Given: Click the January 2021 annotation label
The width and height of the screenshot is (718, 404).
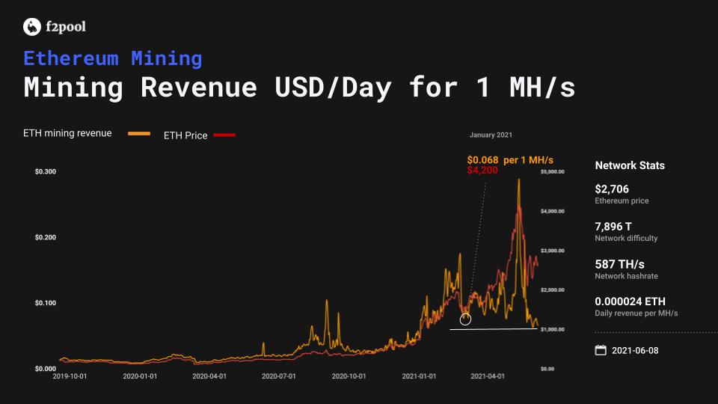Looking at the screenshot, I should (491, 135).
